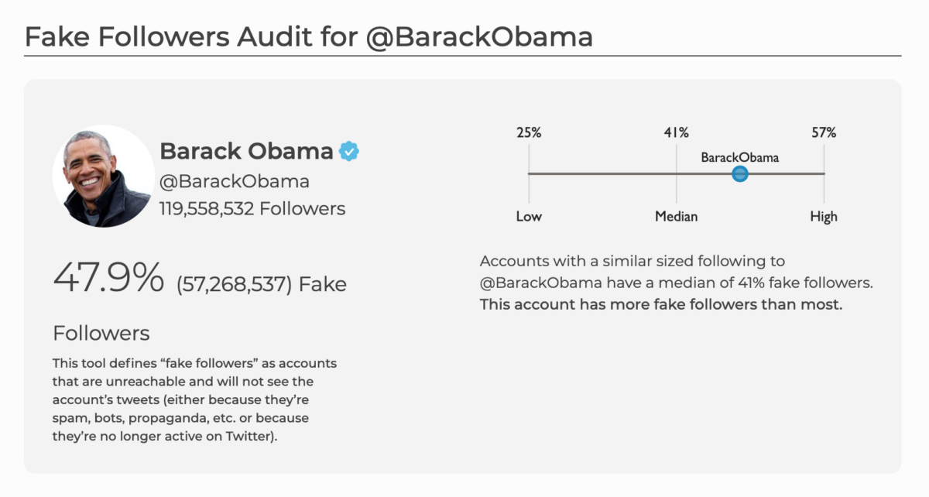Image resolution: width=929 pixels, height=497 pixels.
Task: Click the 47.9% fake percentage figure
Action: click(108, 278)
